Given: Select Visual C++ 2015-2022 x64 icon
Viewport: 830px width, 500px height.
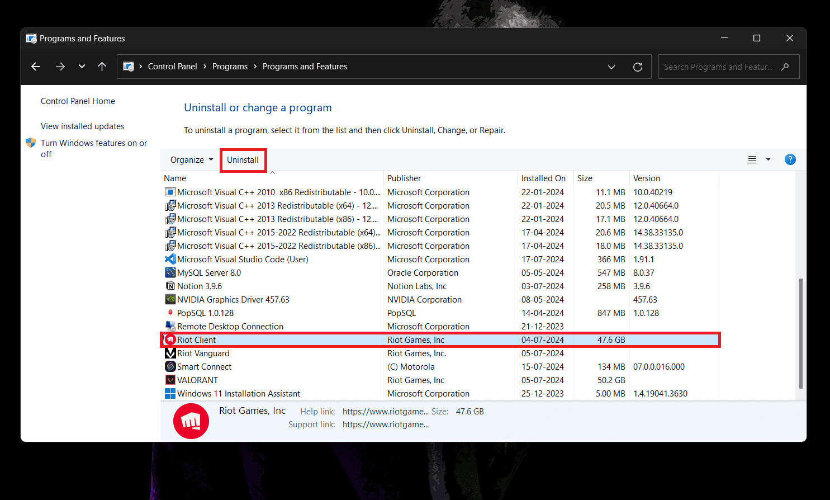Looking at the screenshot, I should click(x=170, y=233).
